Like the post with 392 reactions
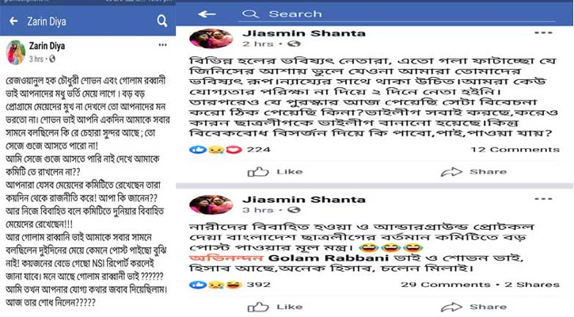This screenshot has height=317, width=574. (x=276, y=307)
